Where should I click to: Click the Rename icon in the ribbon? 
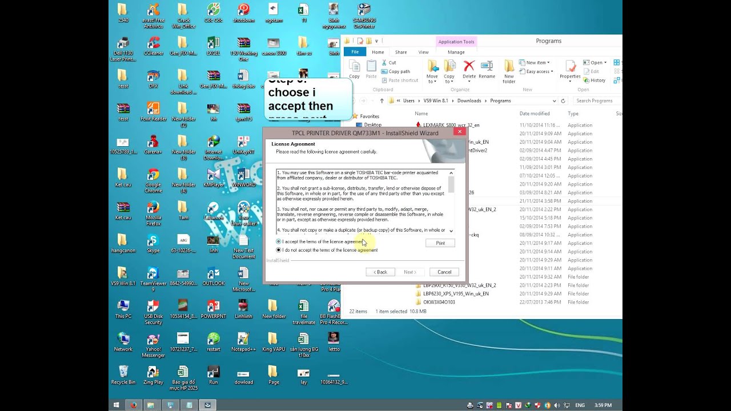point(487,69)
